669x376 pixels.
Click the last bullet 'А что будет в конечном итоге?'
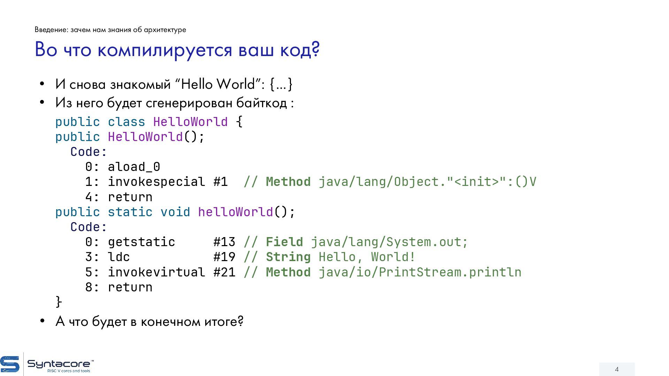coord(149,321)
